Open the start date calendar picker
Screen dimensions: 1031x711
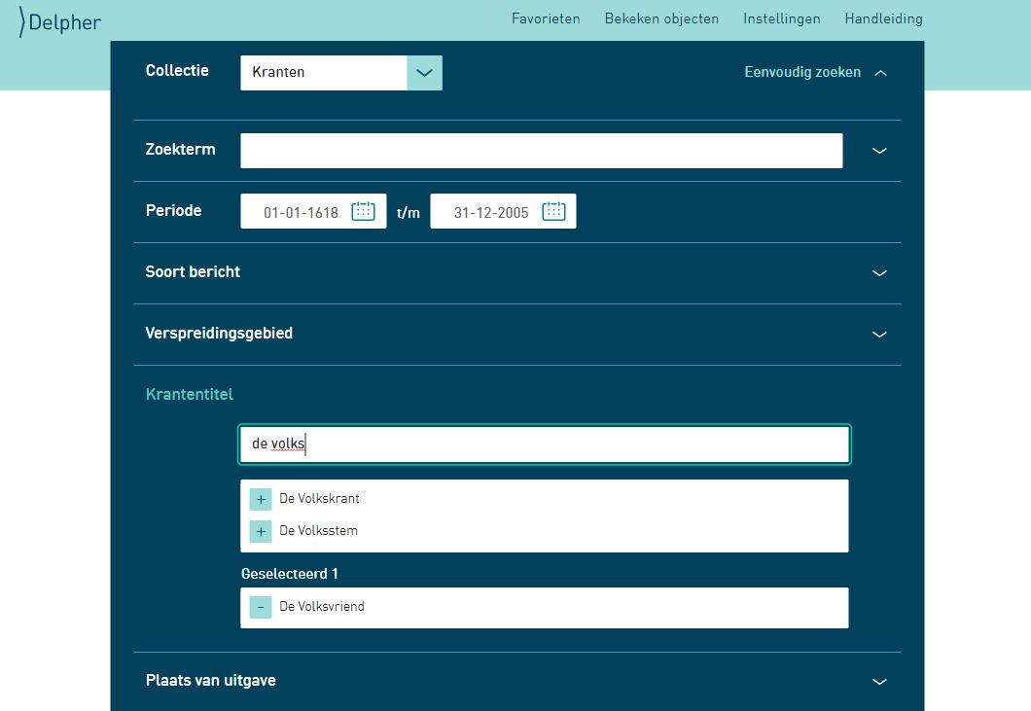tap(363, 211)
